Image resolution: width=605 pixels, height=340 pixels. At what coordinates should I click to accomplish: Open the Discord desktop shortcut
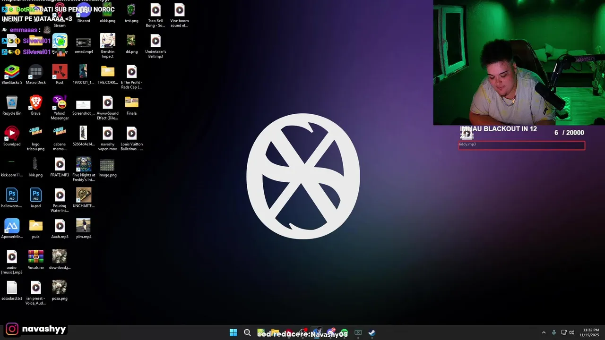point(84,13)
